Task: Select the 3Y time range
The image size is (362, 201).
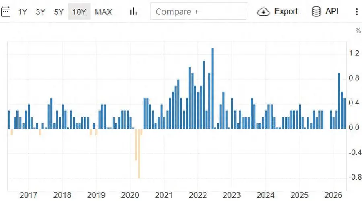Action: 40,12
